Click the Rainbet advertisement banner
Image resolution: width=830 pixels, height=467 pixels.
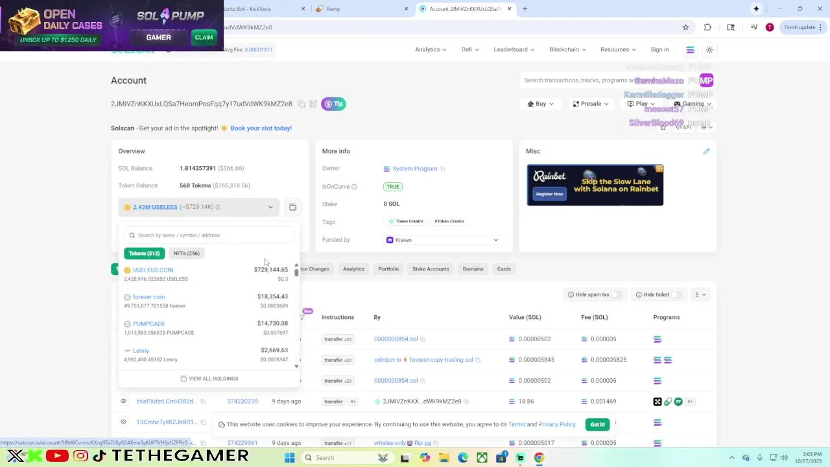click(595, 185)
